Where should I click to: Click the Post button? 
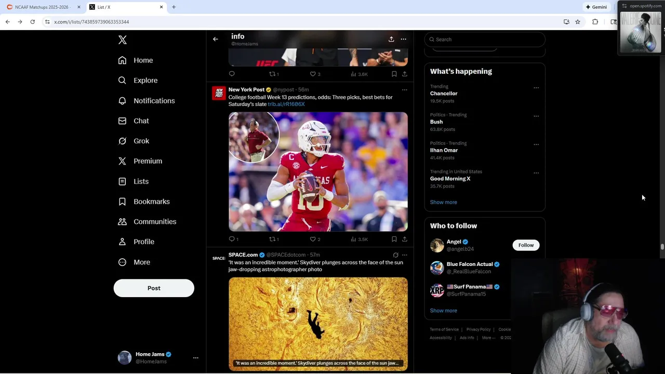[x=154, y=288]
